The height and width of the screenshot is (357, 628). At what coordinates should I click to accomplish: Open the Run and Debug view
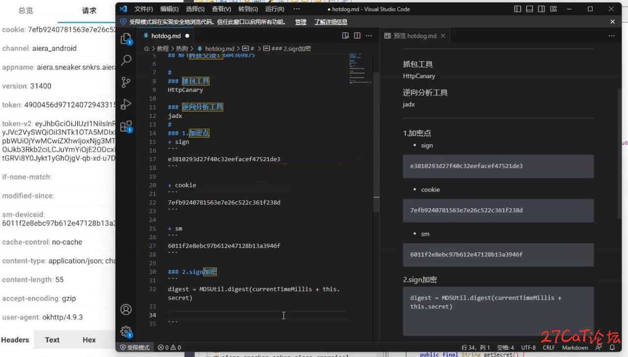(126, 104)
